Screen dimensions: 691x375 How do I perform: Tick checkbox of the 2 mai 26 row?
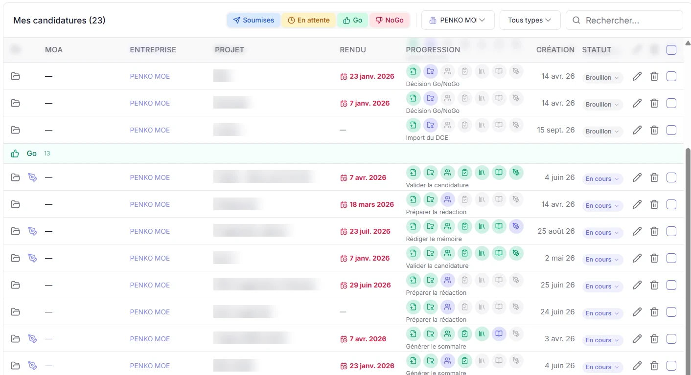(671, 258)
